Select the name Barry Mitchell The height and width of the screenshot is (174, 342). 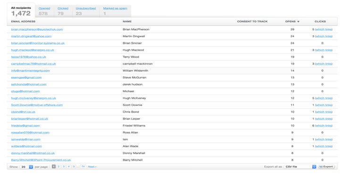click(x=133, y=160)
